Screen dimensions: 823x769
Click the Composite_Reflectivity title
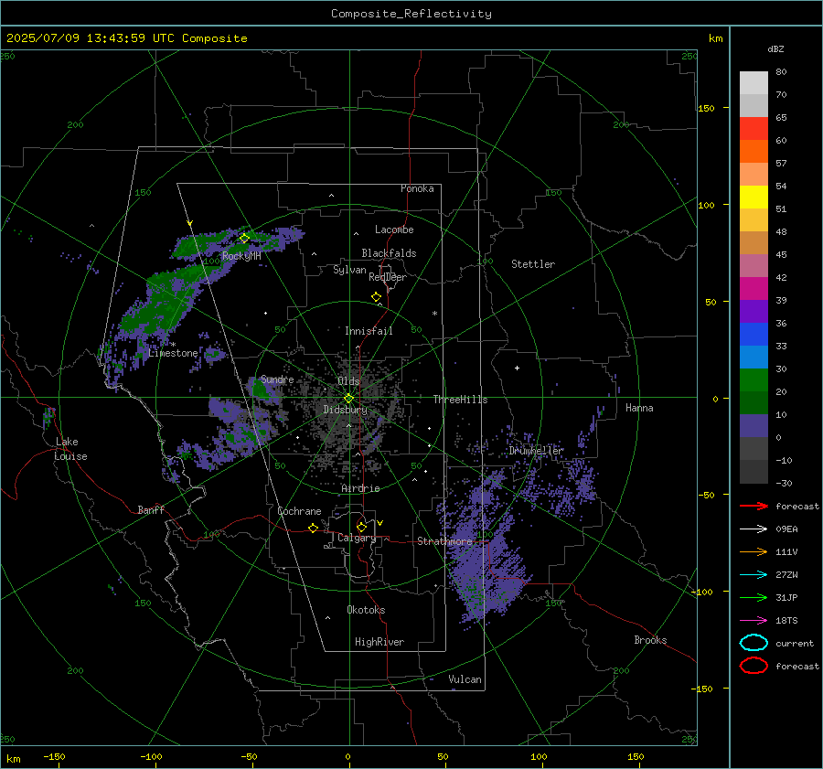[411, 14]
